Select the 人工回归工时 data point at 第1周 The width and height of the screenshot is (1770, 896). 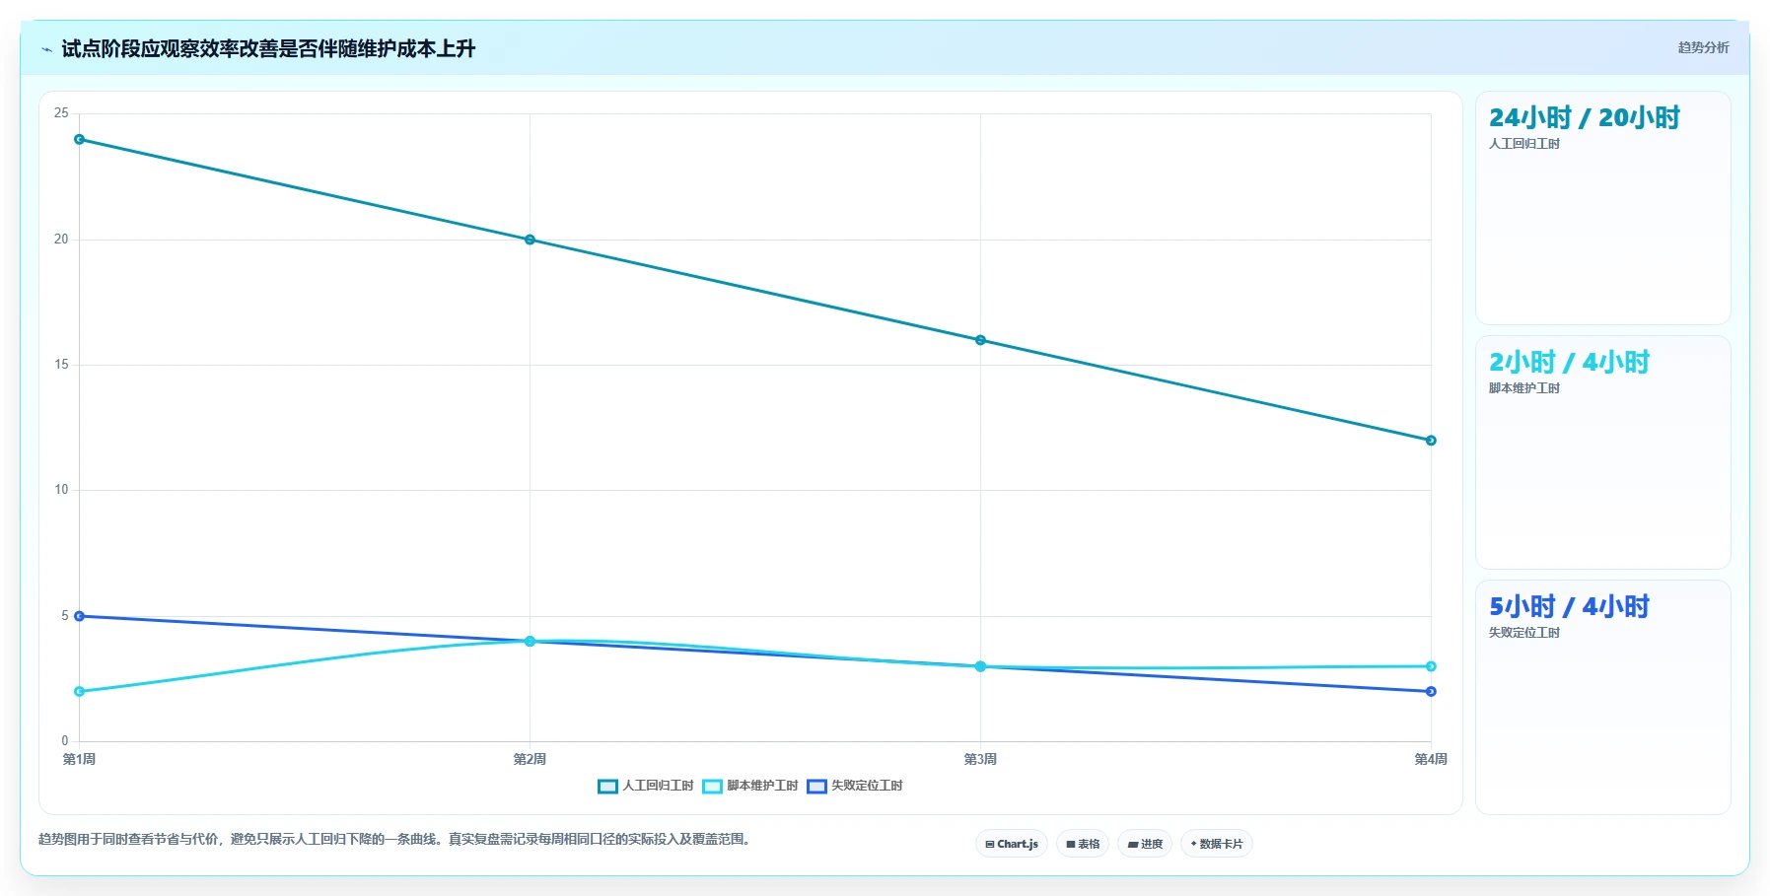80,139
